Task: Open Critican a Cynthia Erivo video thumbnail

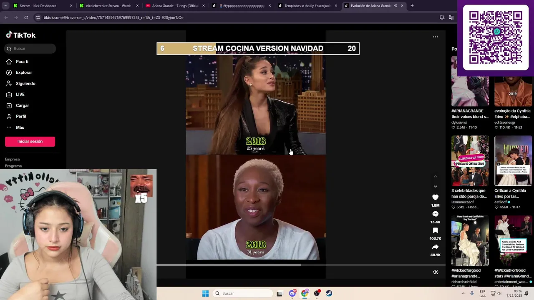Action: [x=513, y=160]
